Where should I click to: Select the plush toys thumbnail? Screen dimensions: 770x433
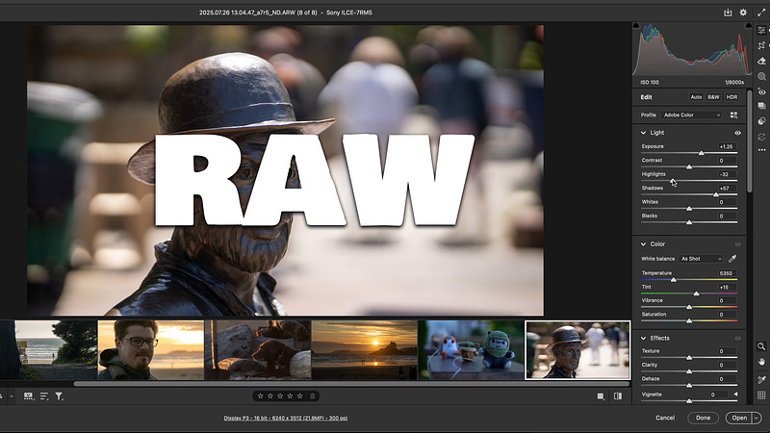471,350
